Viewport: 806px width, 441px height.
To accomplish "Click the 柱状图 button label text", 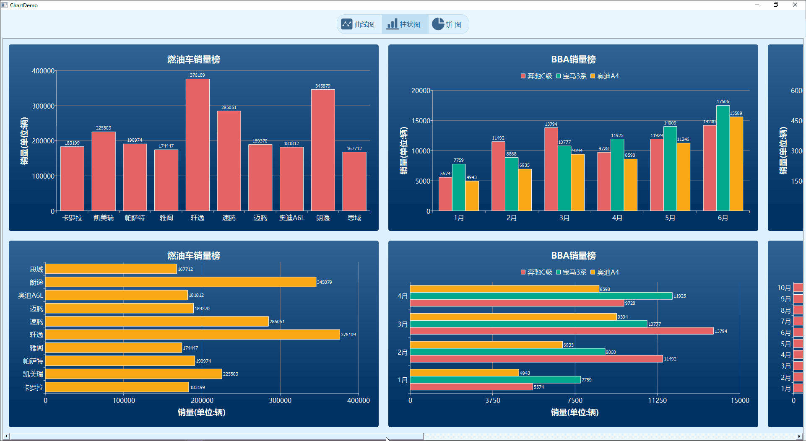I will (x=410, y=24).
